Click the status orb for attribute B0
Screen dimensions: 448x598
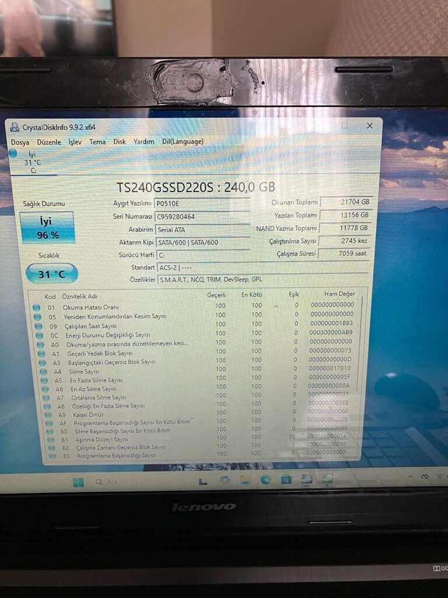pos(50,432)
